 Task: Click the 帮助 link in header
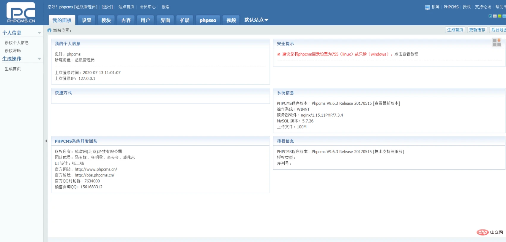500,7
